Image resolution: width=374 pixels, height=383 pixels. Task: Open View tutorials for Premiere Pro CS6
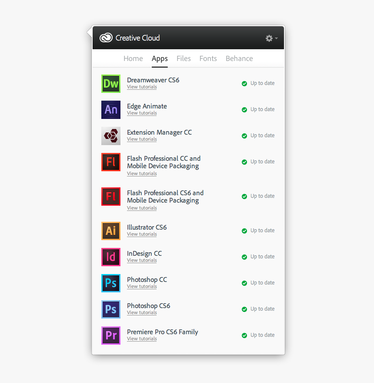[142, 339]
